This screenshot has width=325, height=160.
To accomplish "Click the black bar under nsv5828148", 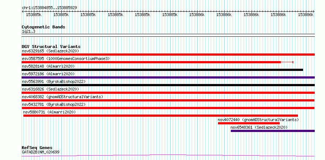I will pos(162,70).
